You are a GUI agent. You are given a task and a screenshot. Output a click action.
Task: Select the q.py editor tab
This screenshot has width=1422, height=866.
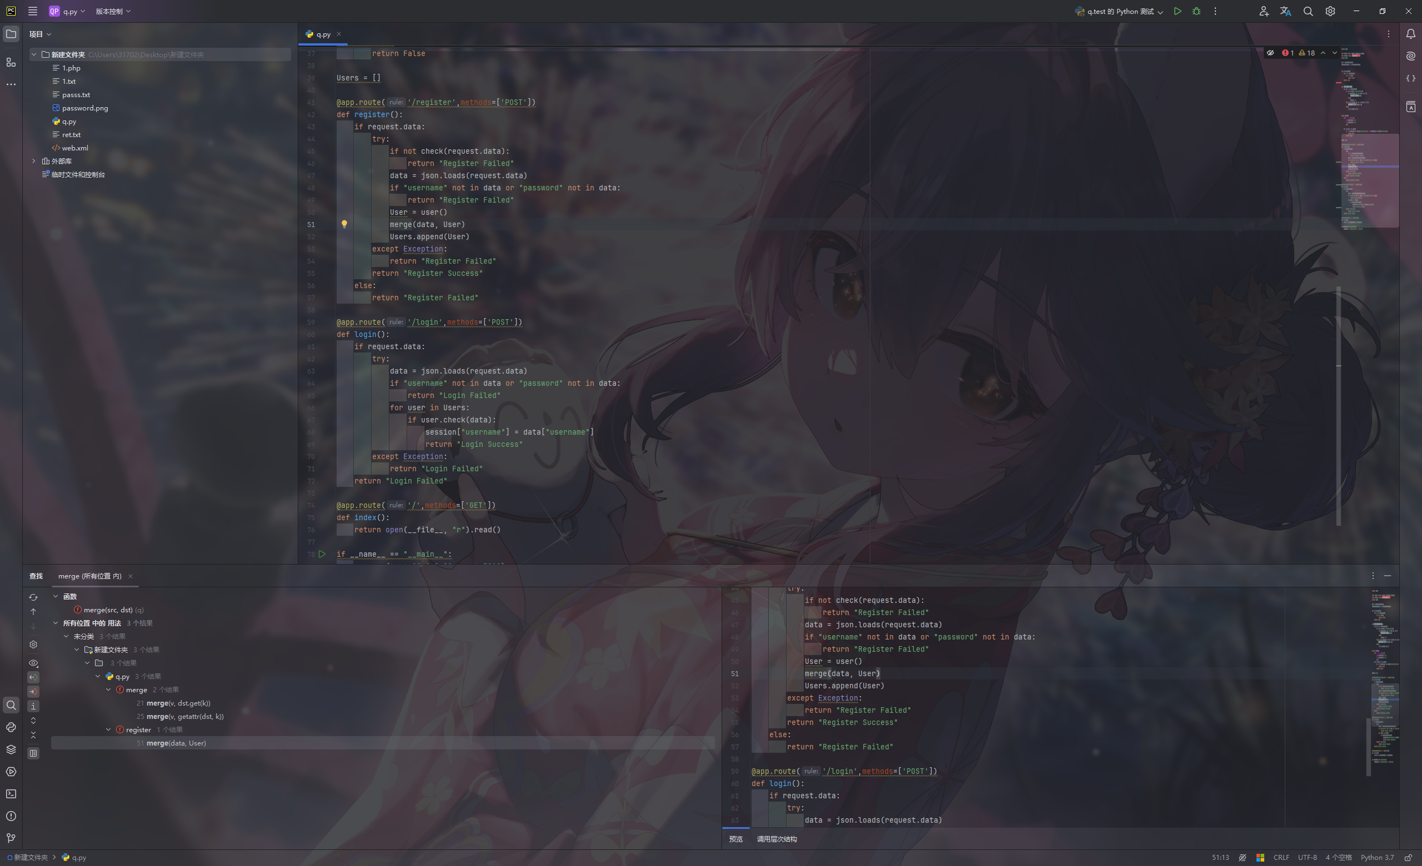323,34
